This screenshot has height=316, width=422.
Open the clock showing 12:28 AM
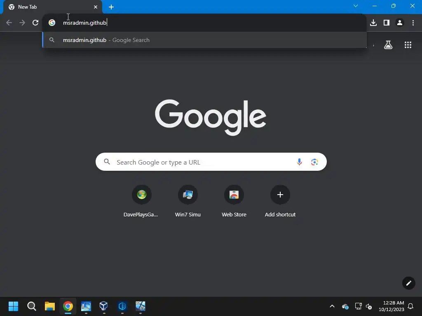392,306
